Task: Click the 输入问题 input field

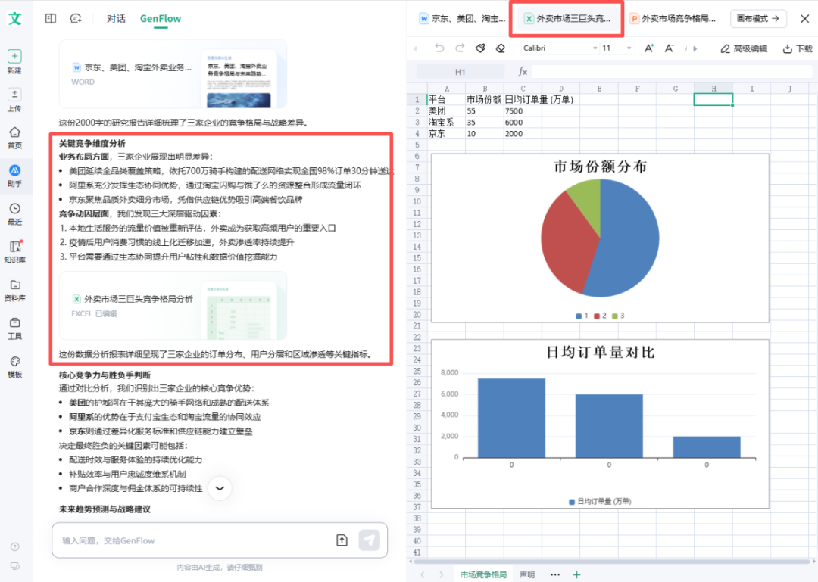Action: click(x=193, y=540)
